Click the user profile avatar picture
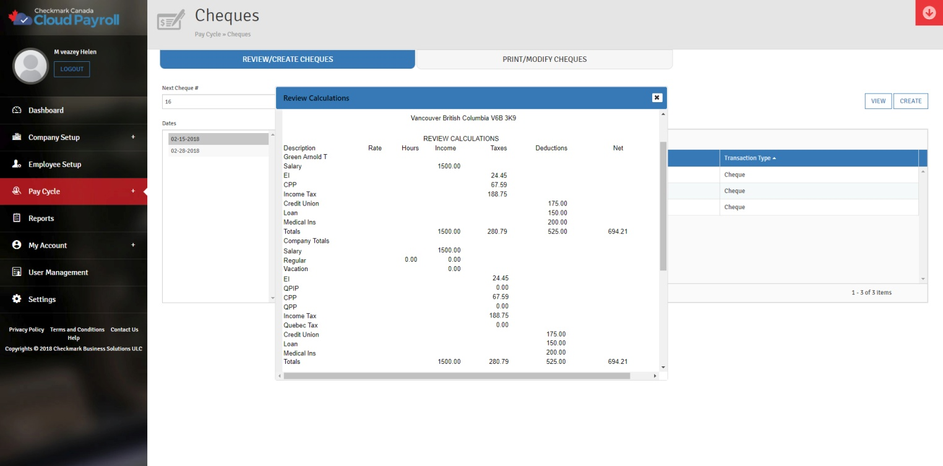943x466 pixels. click(30, 66)
